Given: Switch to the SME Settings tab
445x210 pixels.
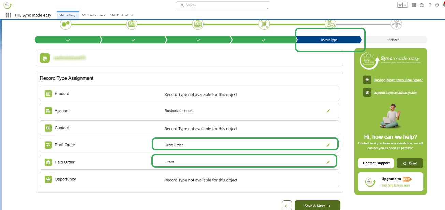Looking at the screenshot, I should point(68,15).
